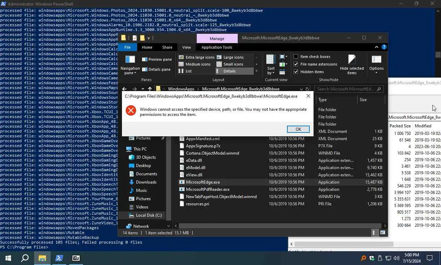Click the volume icon in system tray

point(396,258)
